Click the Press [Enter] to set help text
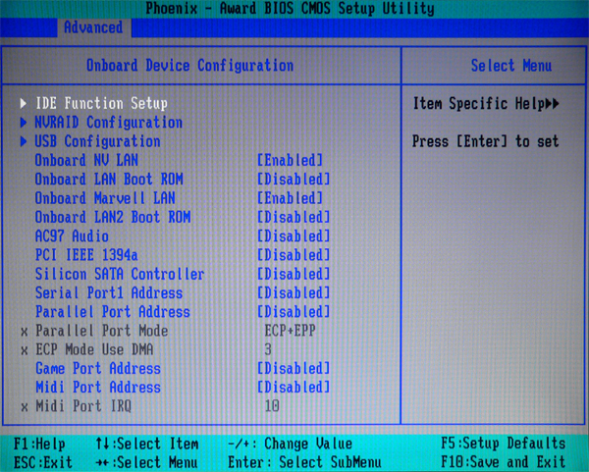 click(485, 141)
